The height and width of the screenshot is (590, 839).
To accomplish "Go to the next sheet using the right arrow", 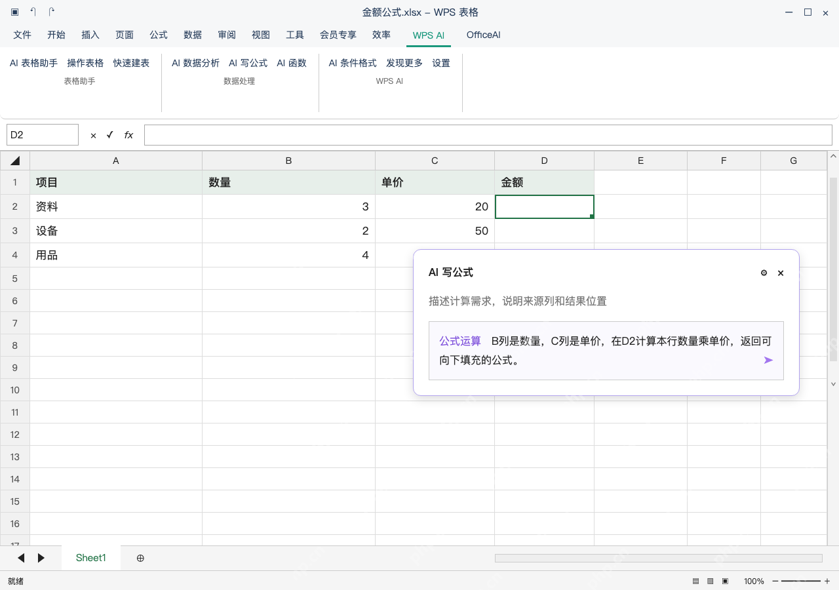I will pos(41,558).
